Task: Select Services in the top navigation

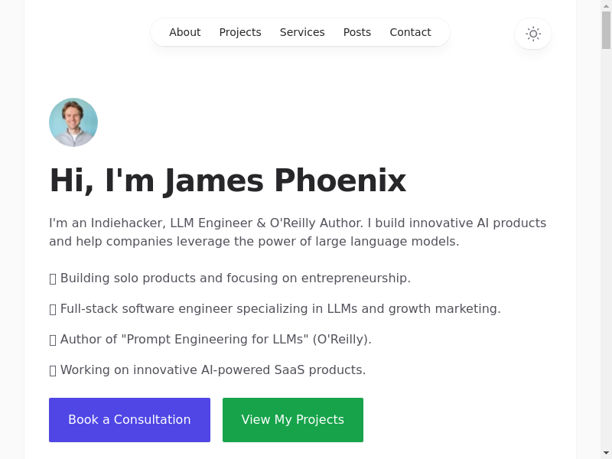Action: [302, 32]
